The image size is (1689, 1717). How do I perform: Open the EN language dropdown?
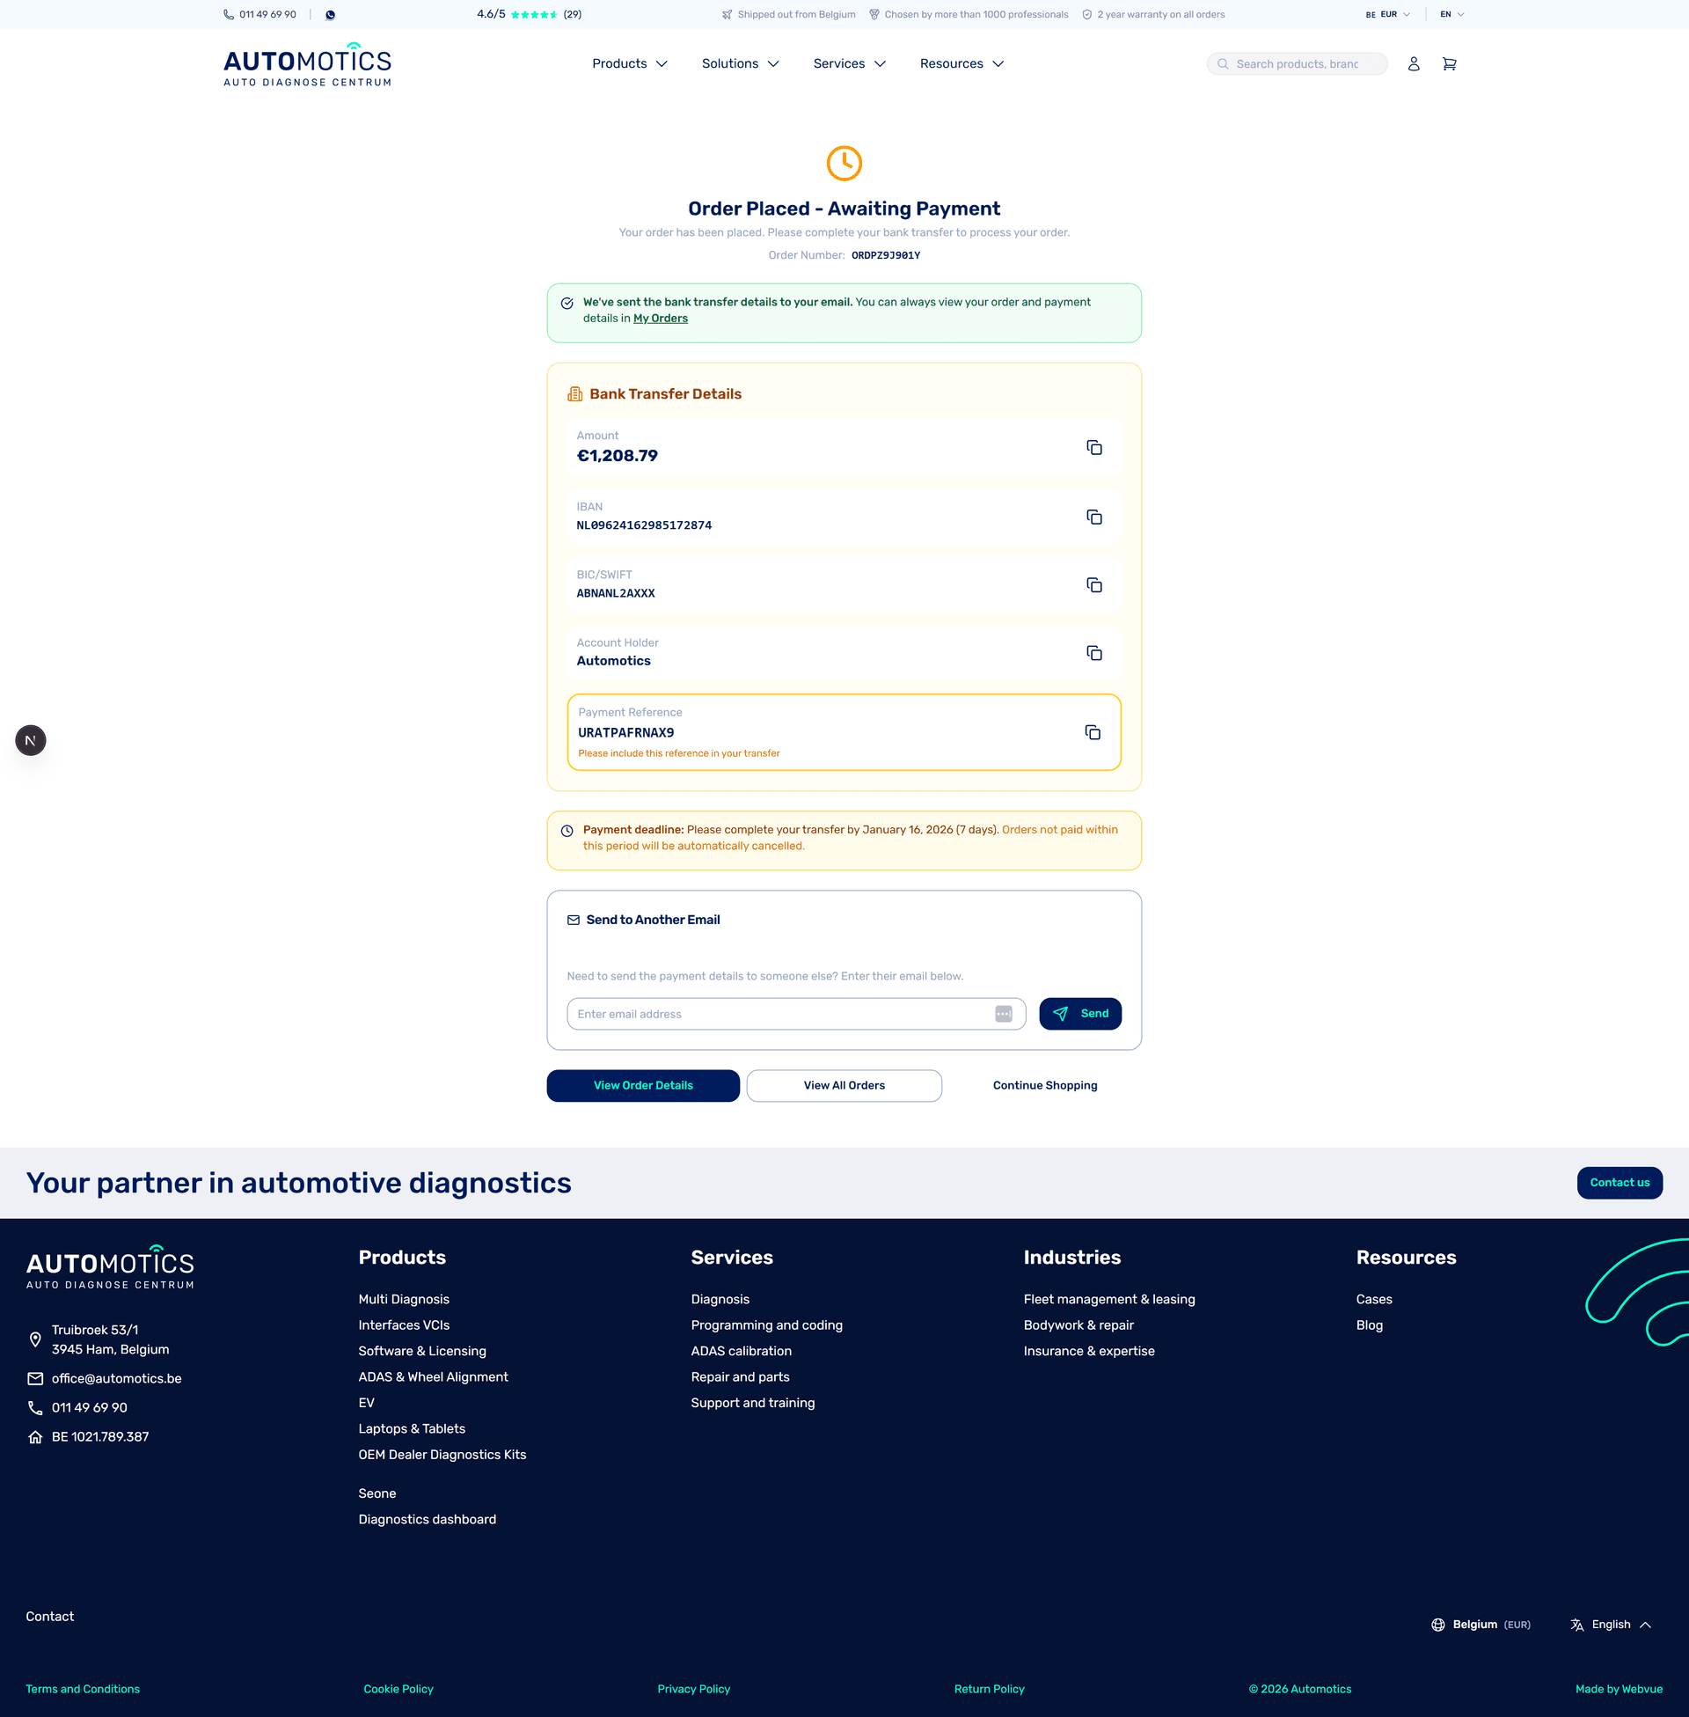coord(1451,15)
